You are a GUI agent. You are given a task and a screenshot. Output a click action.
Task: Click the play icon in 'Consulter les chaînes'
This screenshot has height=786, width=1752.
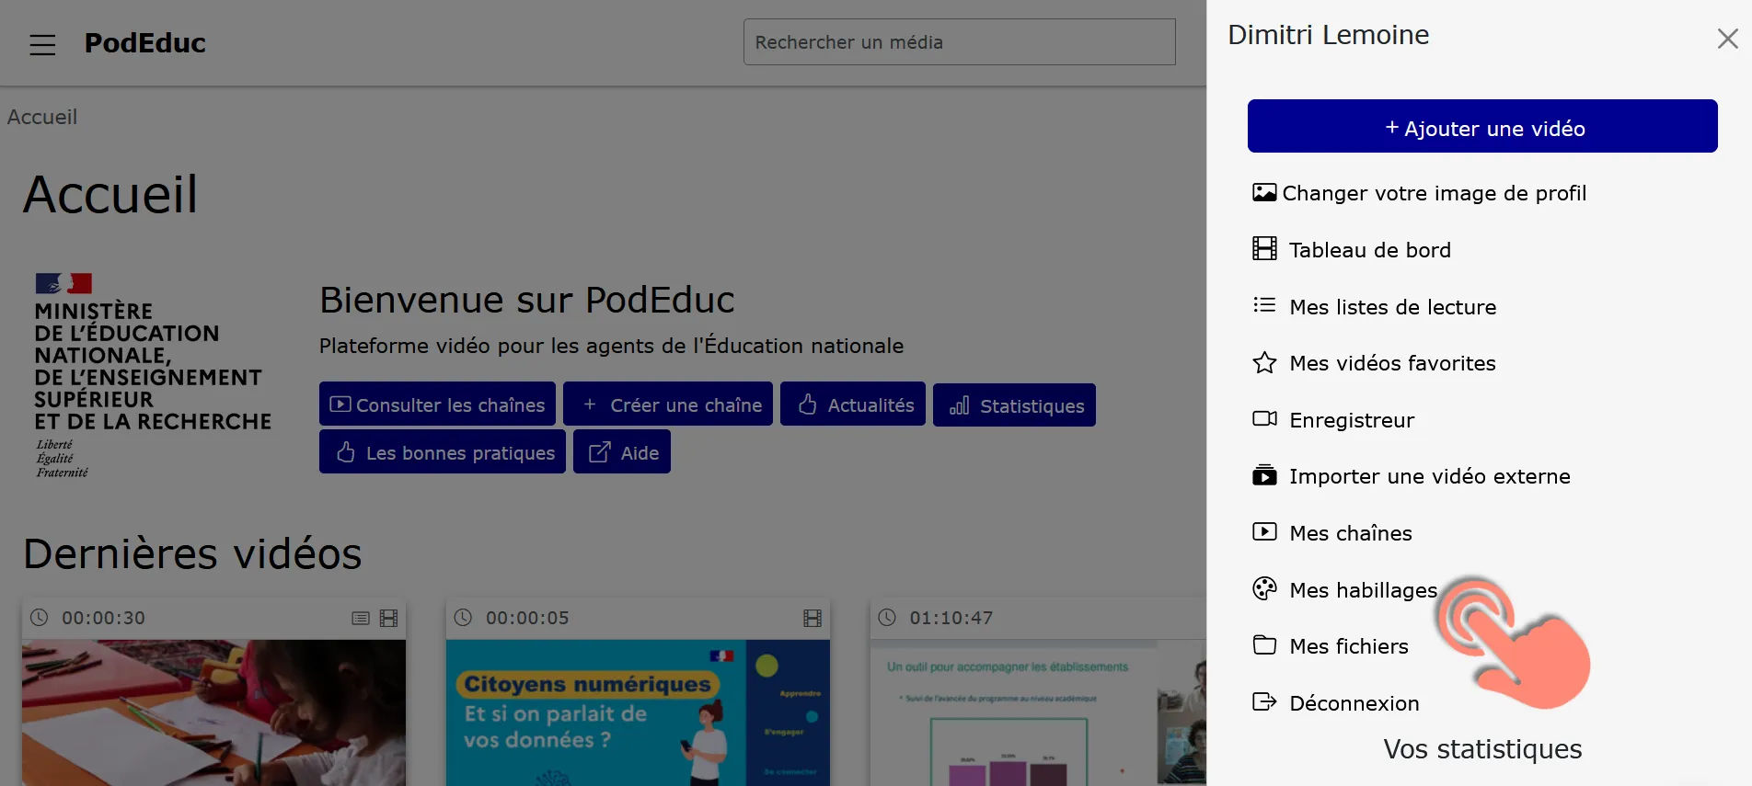[x=340, y=404]
